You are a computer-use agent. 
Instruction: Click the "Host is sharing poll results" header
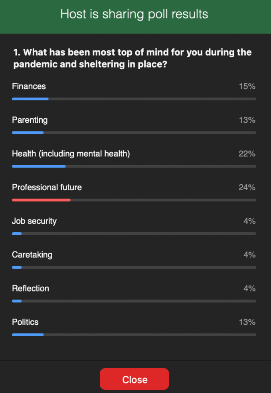135,15
